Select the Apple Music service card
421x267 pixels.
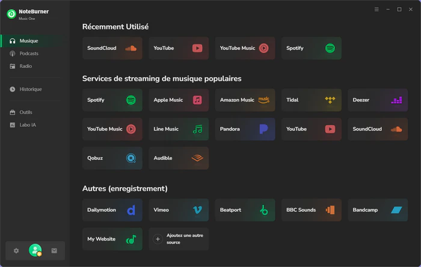click(x=179, y=100)
